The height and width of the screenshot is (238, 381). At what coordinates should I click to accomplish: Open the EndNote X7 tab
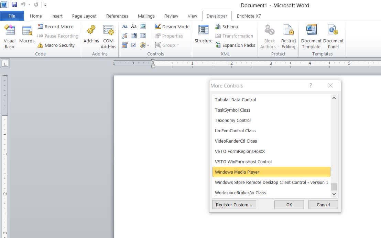pos(249,16)
